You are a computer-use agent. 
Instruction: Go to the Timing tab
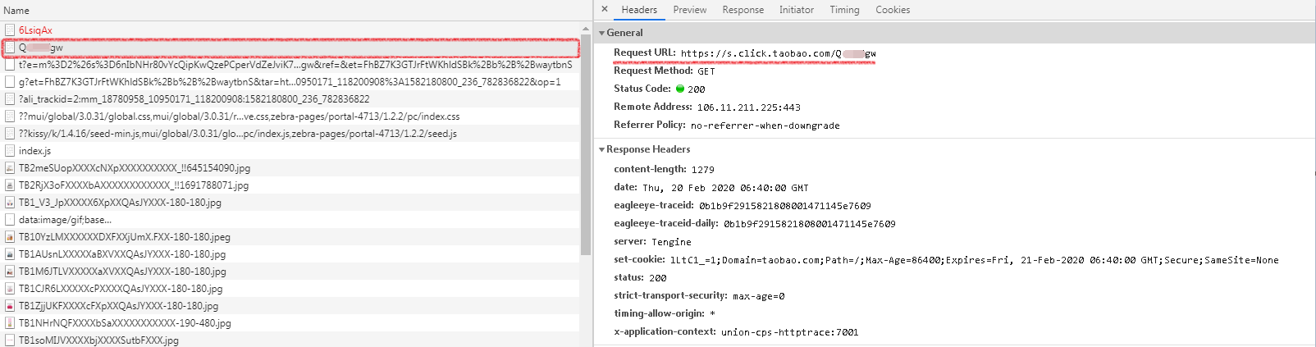[x=844, y=10]
